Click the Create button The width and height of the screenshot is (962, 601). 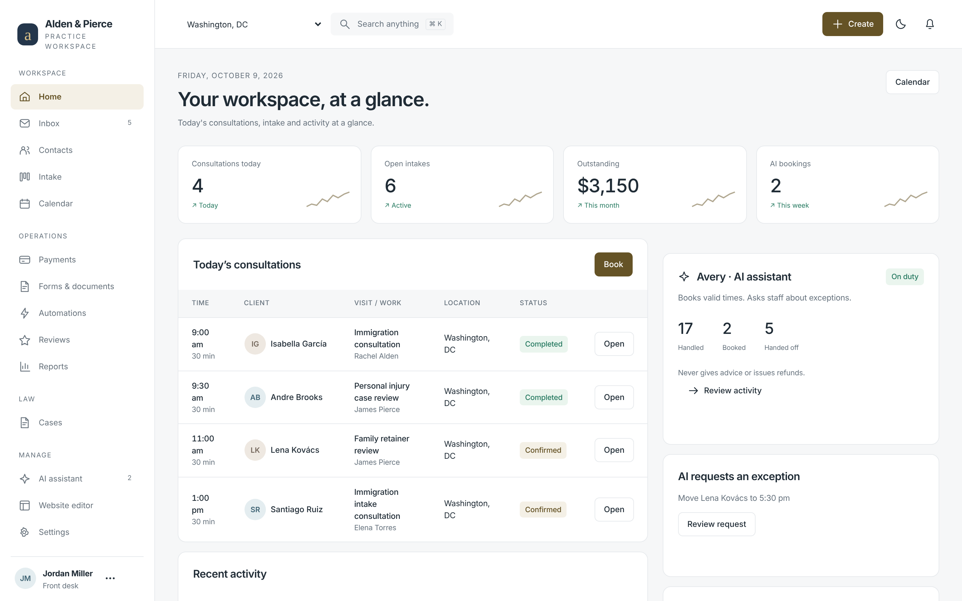852,24
